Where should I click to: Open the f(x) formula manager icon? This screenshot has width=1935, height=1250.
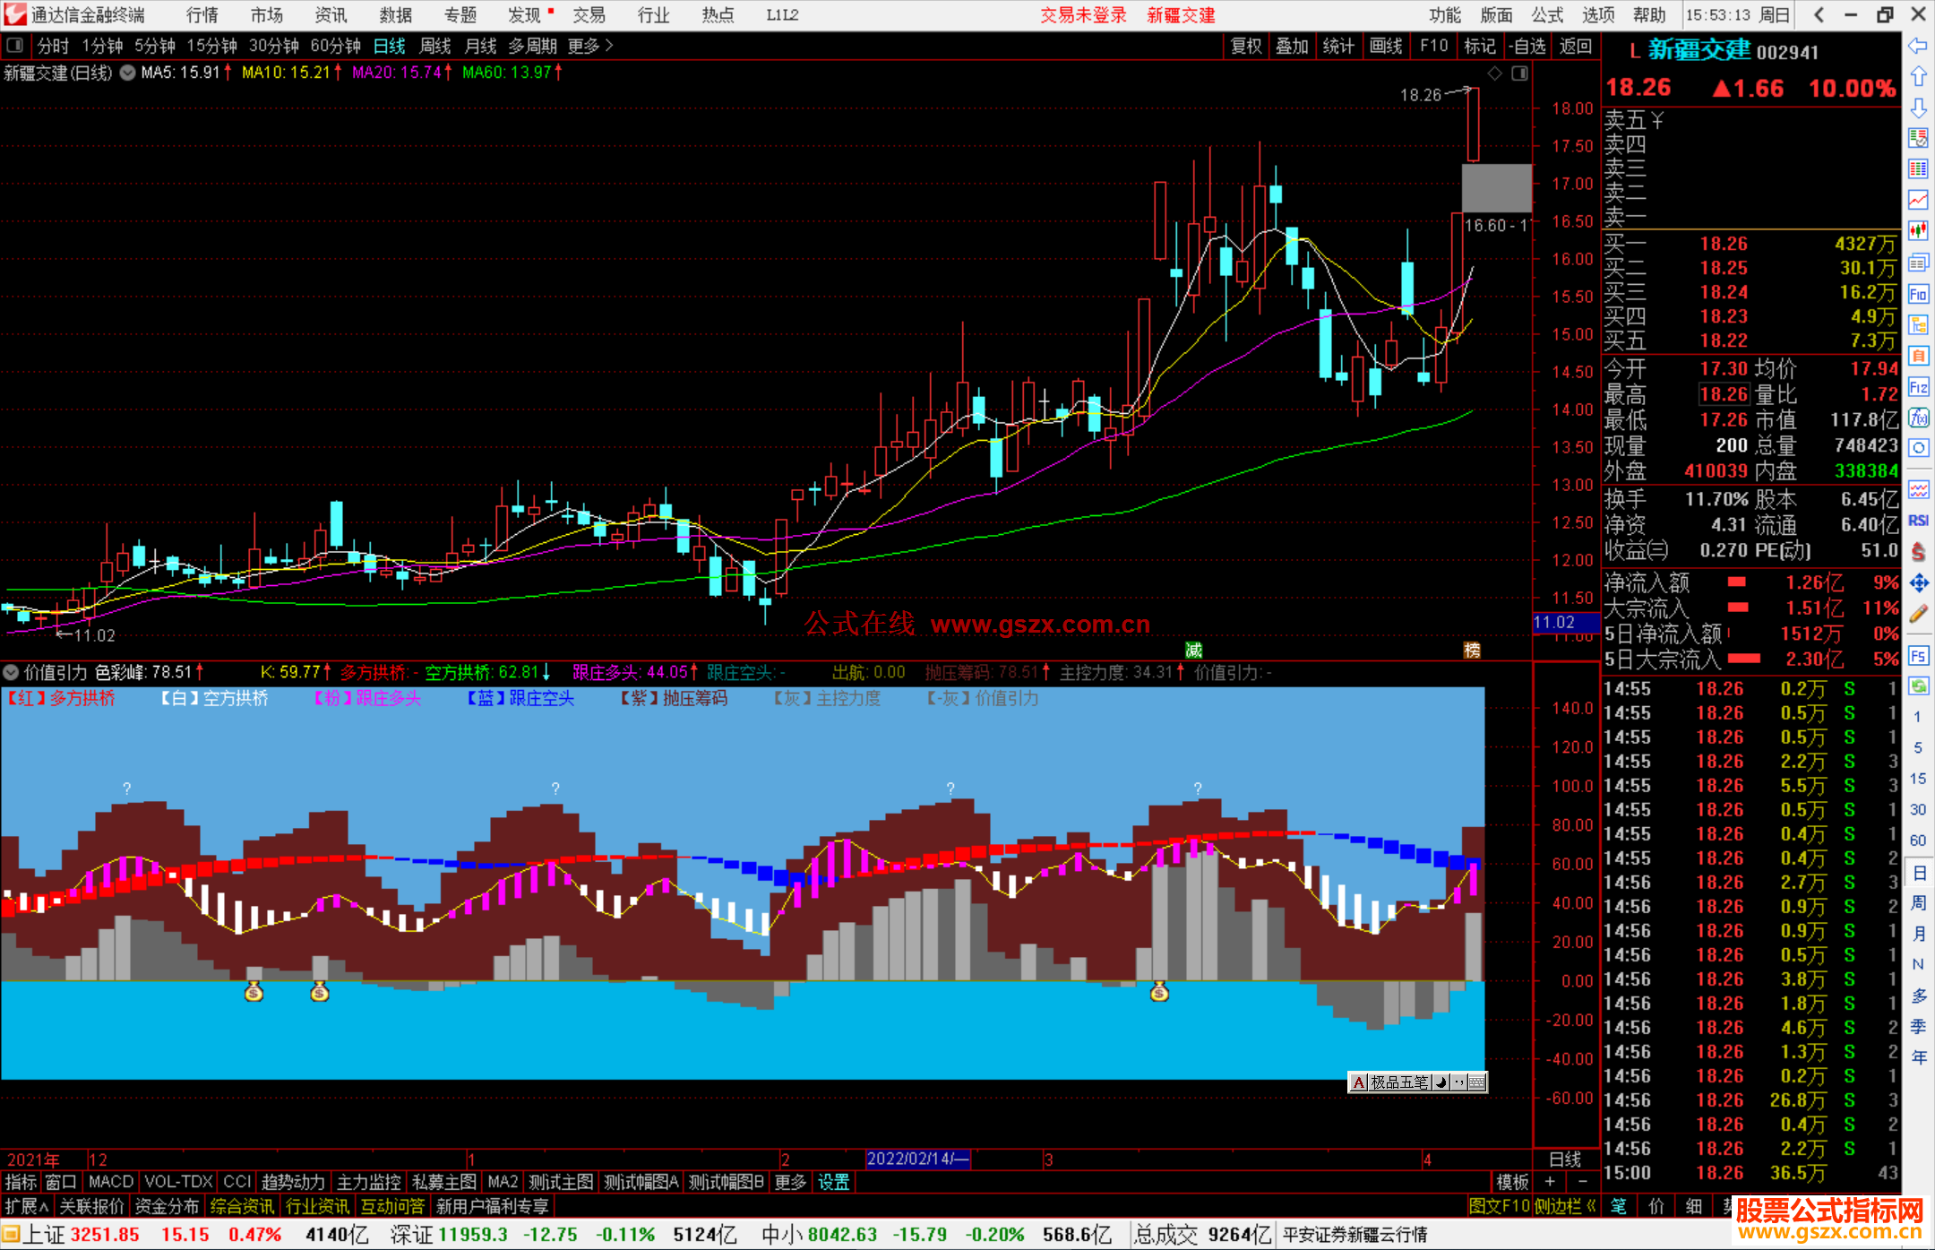(1918, 418)
